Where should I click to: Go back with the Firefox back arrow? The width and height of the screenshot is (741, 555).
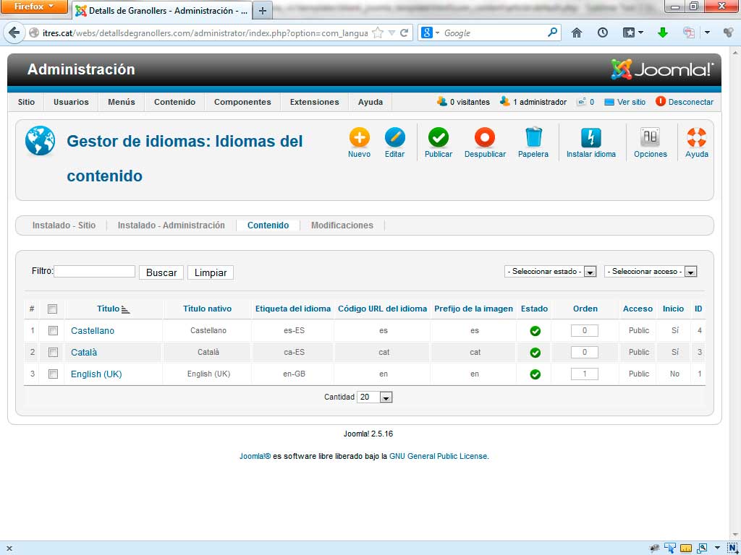tap(14, 33)
